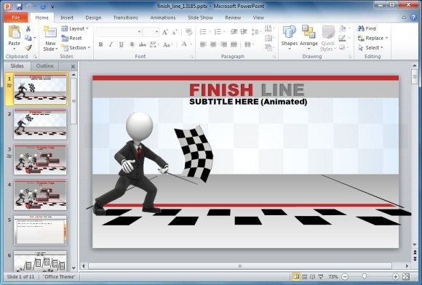This screenshot has height=285, width=422.
Task: Open the font name combo box
Action: pos(119,32)
